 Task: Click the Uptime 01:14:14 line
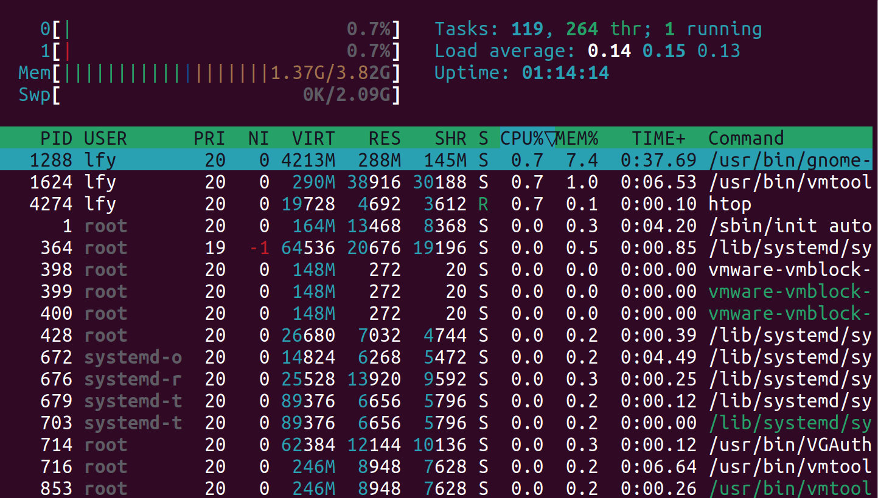coord(521,73)
